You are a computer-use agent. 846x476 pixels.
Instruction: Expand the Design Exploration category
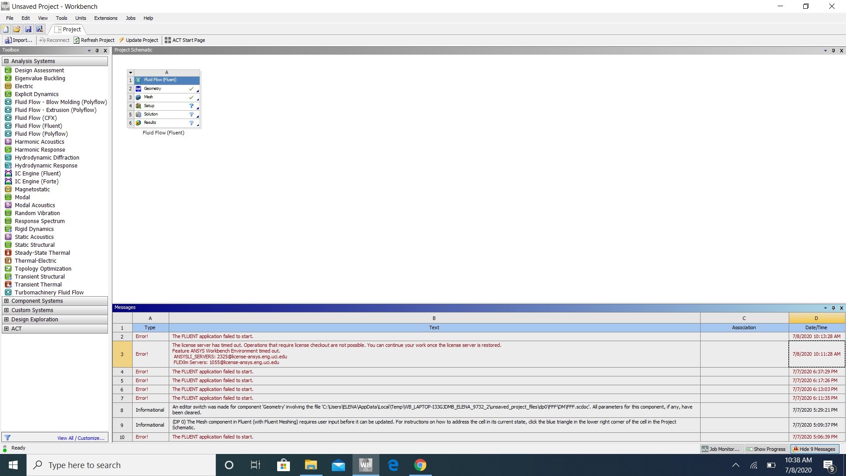[6, 319]
